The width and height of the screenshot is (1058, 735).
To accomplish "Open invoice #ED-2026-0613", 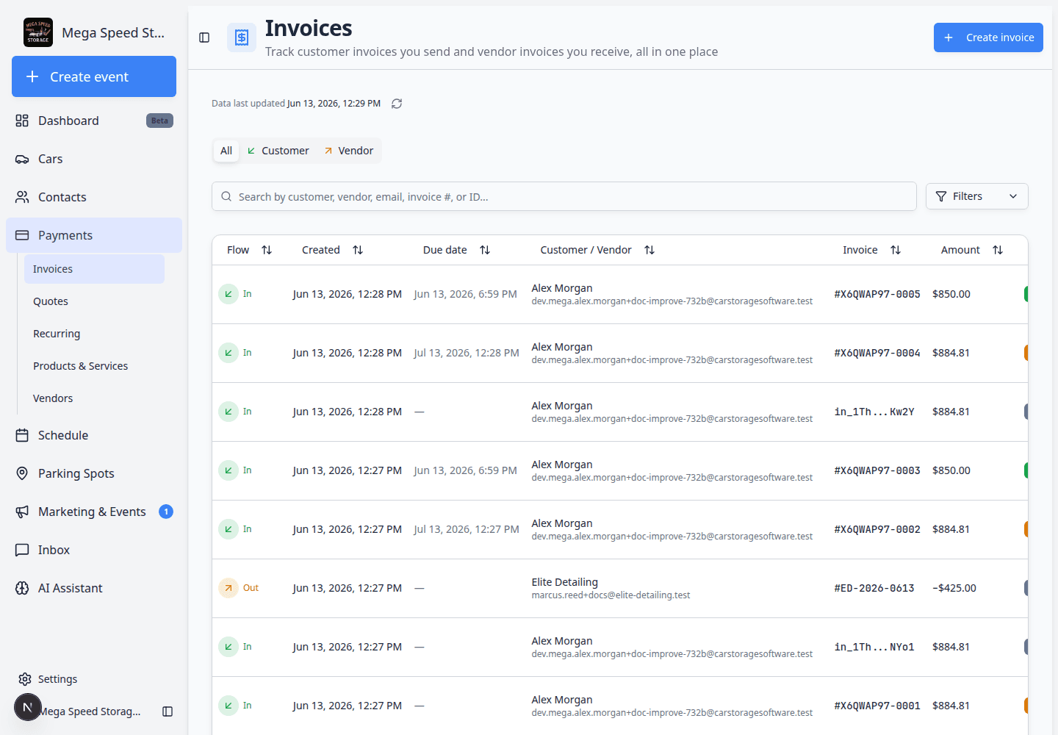I will pyautogui.click(x=874, y=588).
